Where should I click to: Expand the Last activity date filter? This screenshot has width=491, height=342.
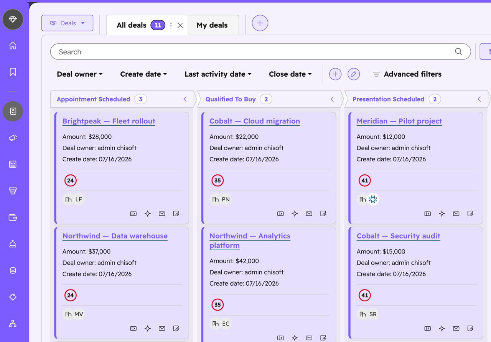(218, 74)
